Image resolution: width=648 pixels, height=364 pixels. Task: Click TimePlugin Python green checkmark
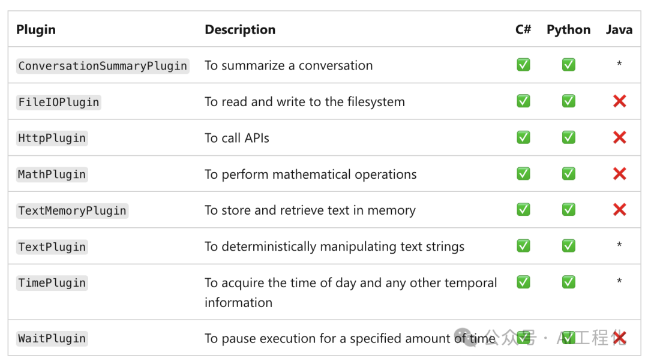coord(569,282)
